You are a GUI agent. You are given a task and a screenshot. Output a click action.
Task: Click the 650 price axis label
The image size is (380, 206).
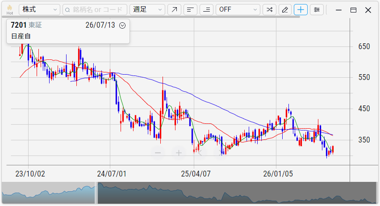pos(364,46)
